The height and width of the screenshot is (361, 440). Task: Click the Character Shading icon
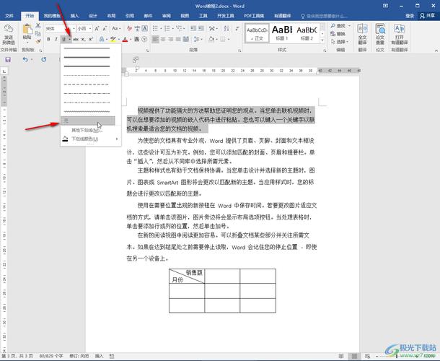(137, 39)
